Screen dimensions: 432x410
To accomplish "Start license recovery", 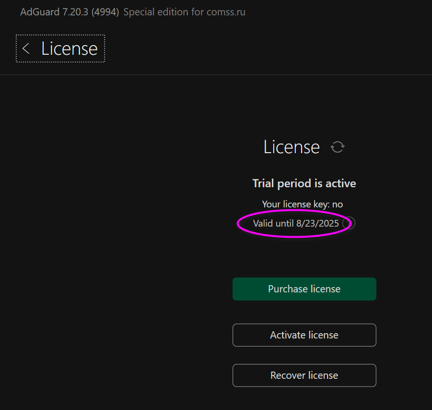I will pyautogui.click(x=304, y=375).
